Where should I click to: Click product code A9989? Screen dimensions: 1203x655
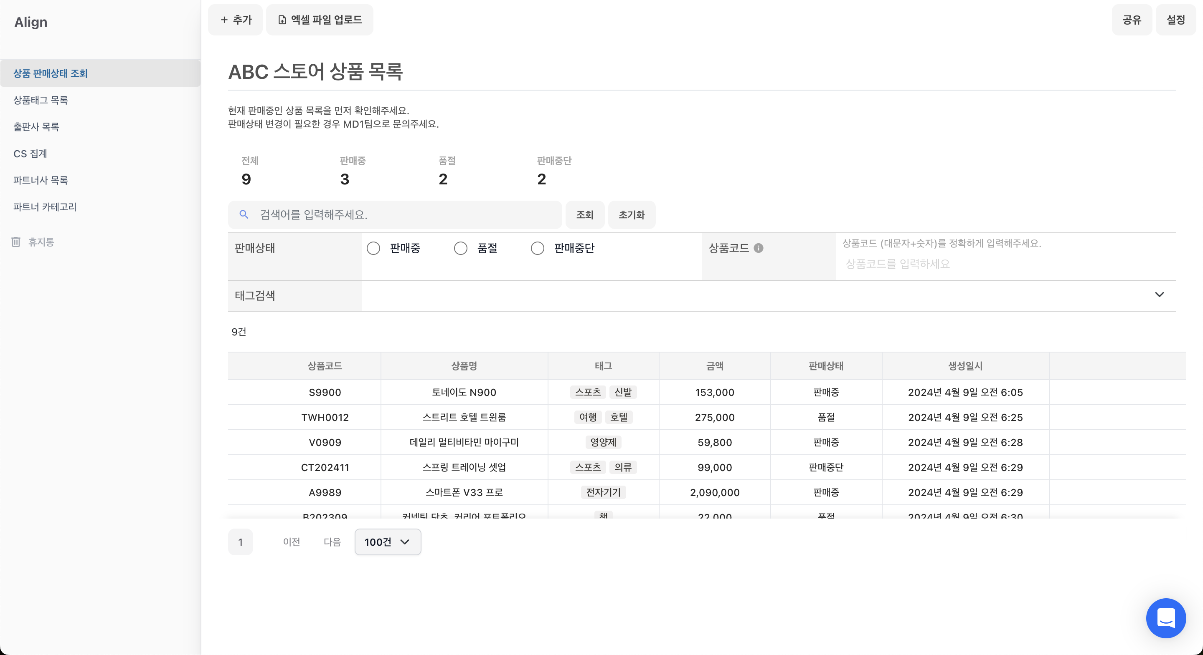[325, 493]
